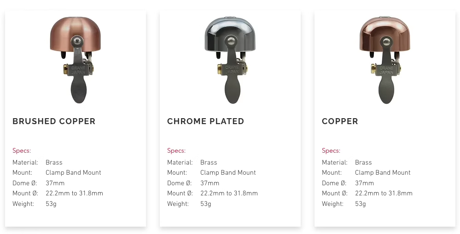Click Chrome Plated's 22.2mm to 31.8mm value

(x=229, y=194)
